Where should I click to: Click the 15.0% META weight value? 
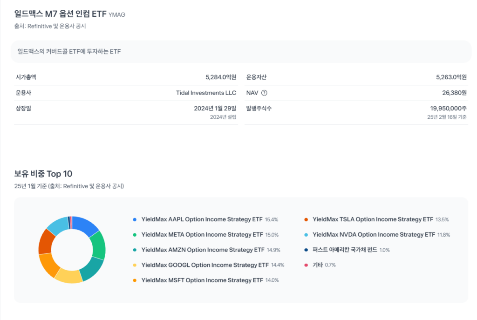tap(272, 235)
